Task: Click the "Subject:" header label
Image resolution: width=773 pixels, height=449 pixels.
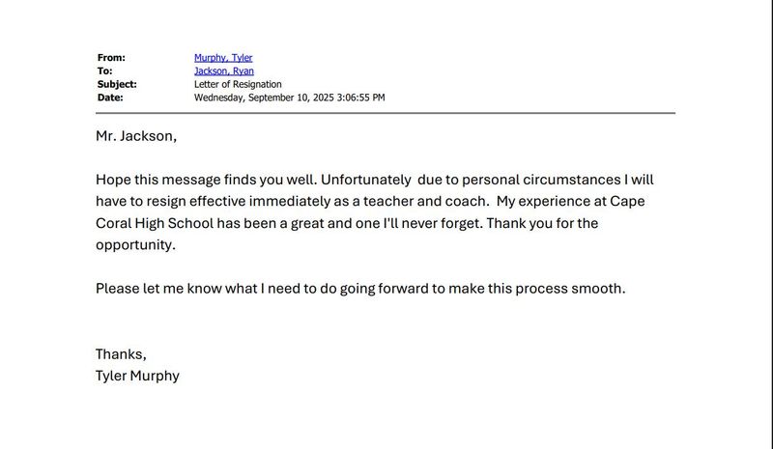Action: (x=117, y=84)
